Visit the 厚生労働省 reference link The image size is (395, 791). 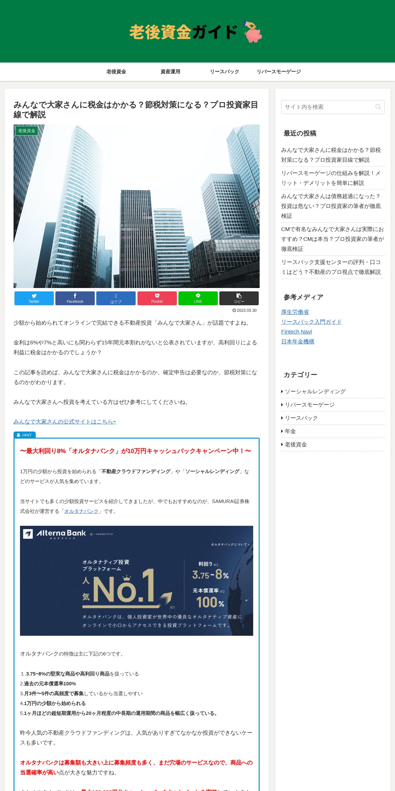click(295, 312)
